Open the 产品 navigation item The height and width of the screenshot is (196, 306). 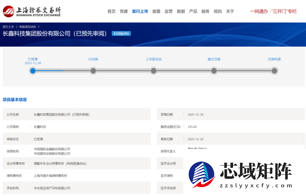[x=193, y=11]
